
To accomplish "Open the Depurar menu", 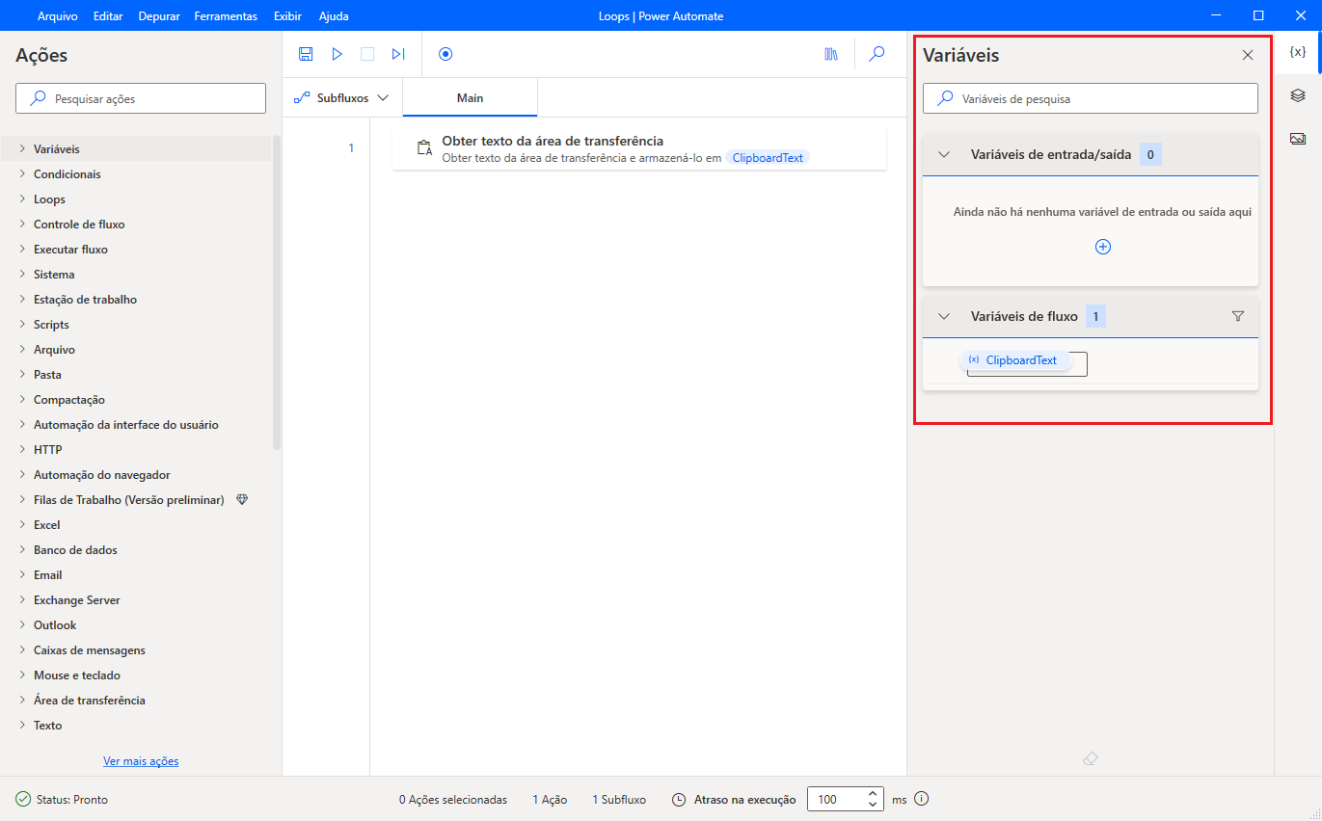I will pyautogui.click(x=159, y=16).
